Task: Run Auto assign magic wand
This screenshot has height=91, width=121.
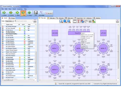Action: click(41, 13)
